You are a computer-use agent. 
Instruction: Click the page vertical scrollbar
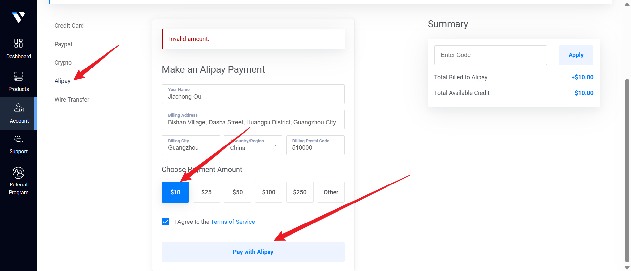point(627,170)
